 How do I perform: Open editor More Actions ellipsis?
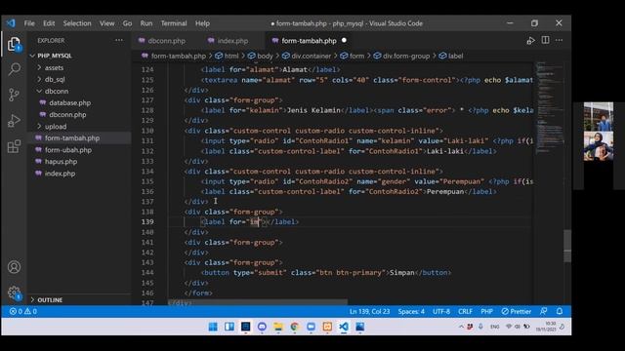point(560,40)
